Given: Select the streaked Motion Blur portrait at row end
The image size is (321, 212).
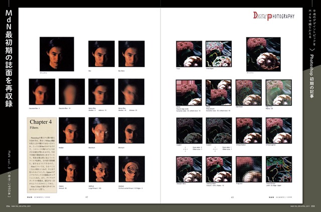Looking at the screenshot, I should point(131,91).
